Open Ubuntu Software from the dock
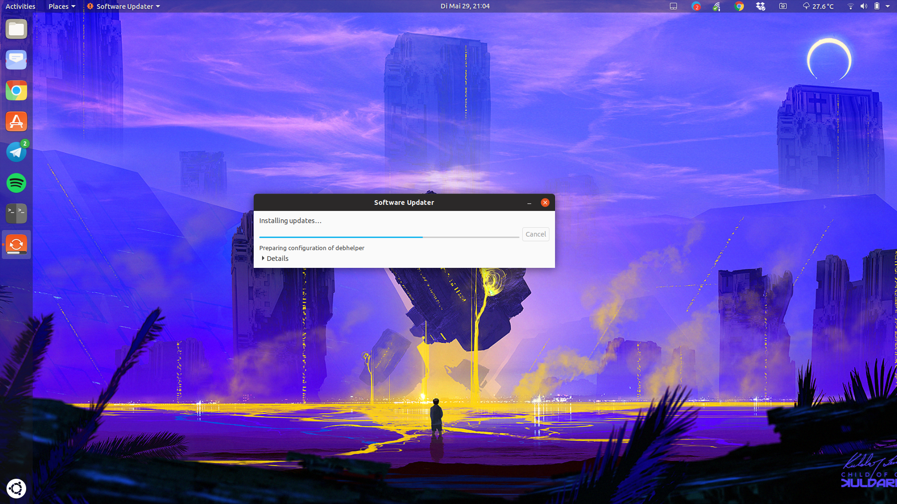The width and height of the screenshot is (897, 504). (x=16, y=121)
